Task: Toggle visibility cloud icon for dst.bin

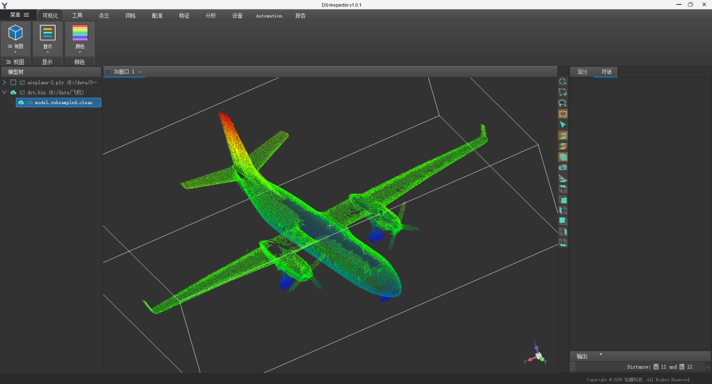Action: tap(13, 92)
